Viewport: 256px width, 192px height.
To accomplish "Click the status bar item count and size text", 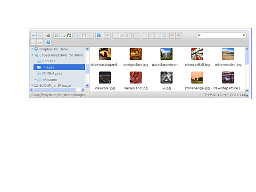I will (x=225, y=95).
